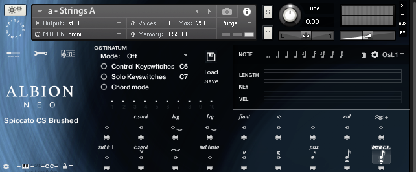
Task: Open the Ost.1 pattern dropdown
Action: [393, 55]
